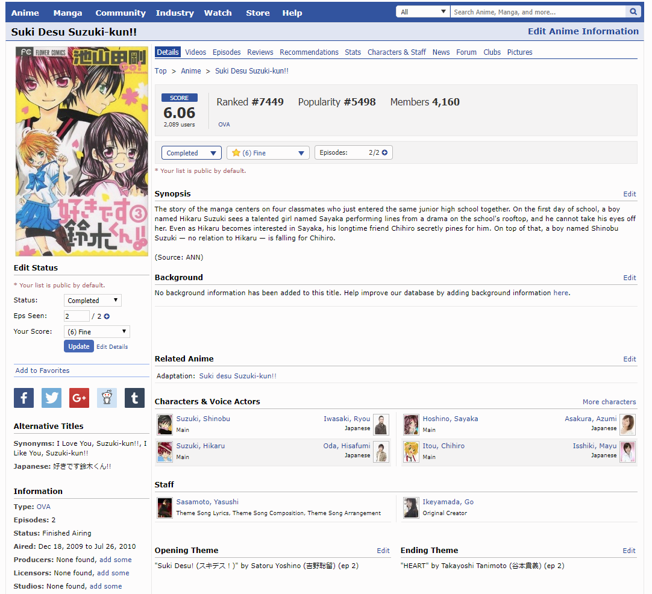Open Characters & Staff tab

(397, 52)
